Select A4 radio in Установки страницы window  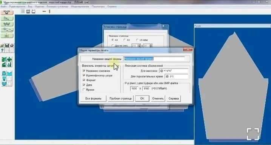coord(113,40)
